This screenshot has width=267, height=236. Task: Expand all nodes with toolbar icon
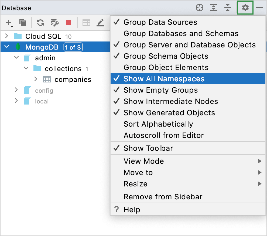[213, 8]
